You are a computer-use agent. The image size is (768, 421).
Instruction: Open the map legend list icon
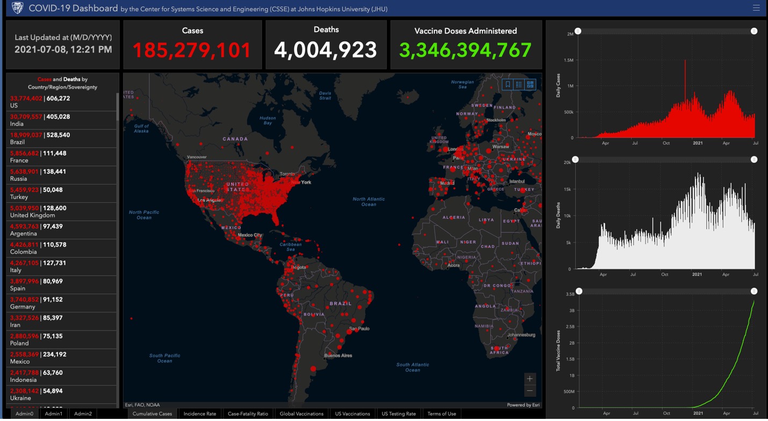[519, 85]
